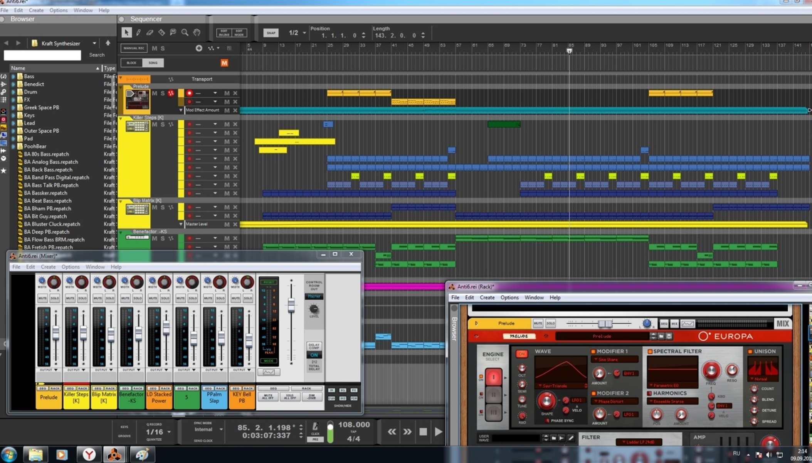Viewport: 812px width, 463px height.
Task: Open Edit menu in Rack window
Action: click(469, 297)
